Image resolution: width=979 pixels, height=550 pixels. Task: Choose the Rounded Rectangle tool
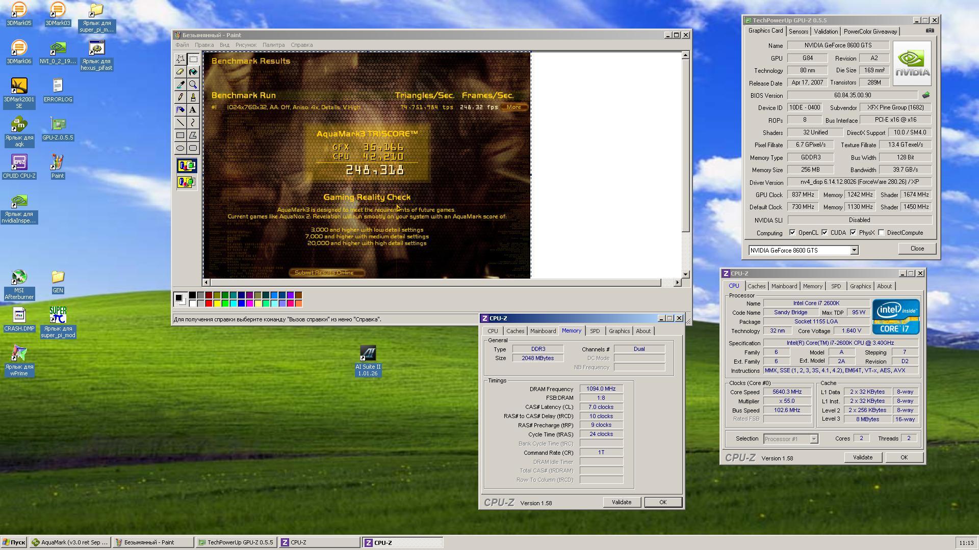tap(193, 148)
